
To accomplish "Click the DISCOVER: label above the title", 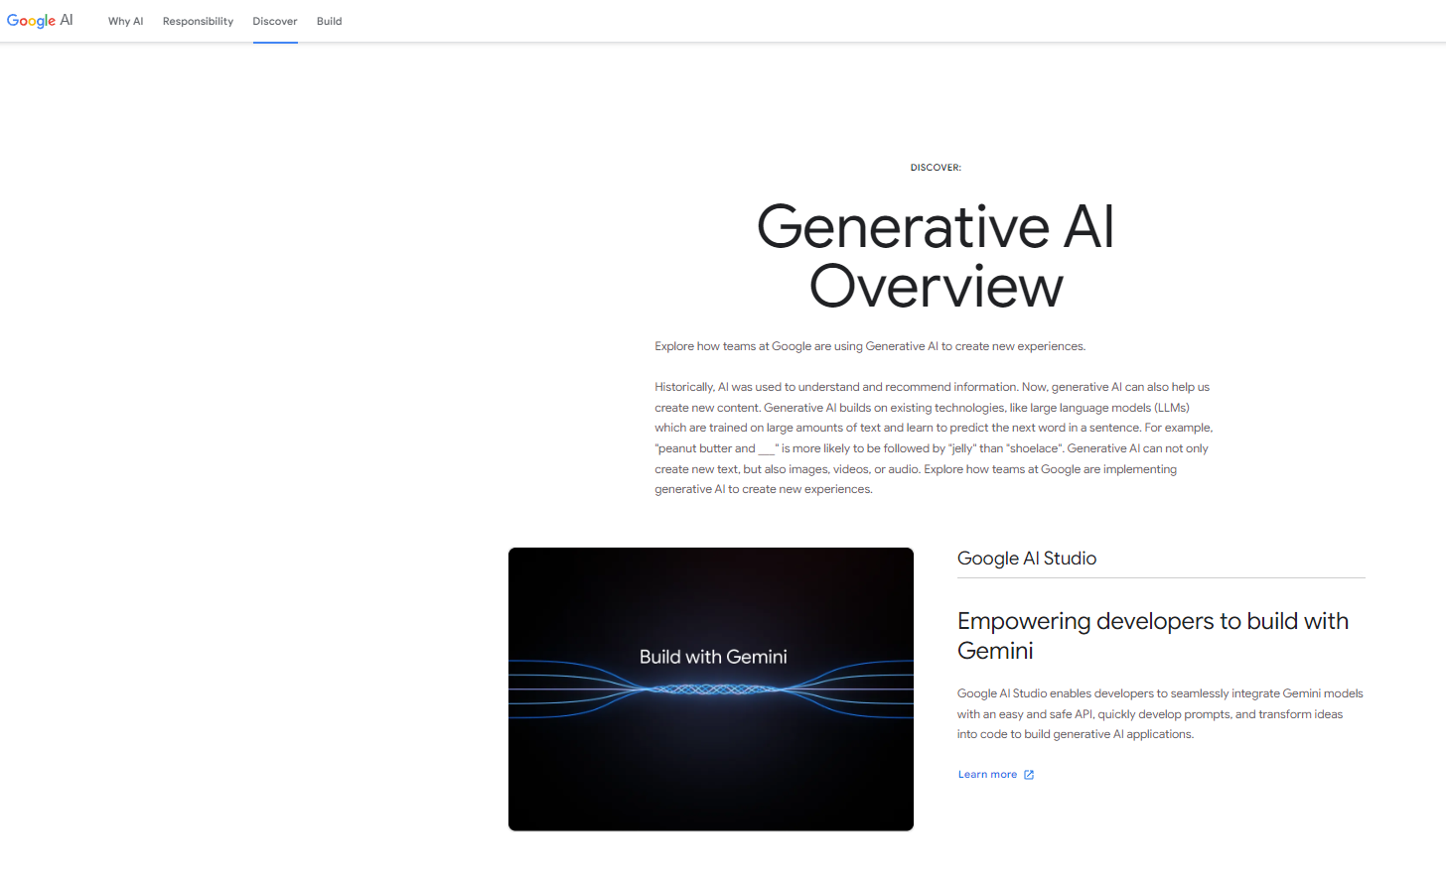I will tap(936, 168).
